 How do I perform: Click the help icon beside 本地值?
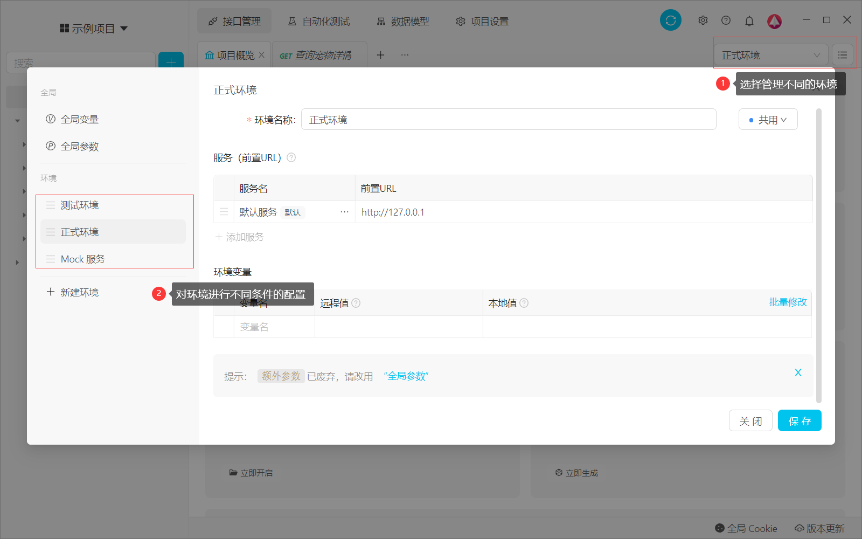tap(524, 303)
